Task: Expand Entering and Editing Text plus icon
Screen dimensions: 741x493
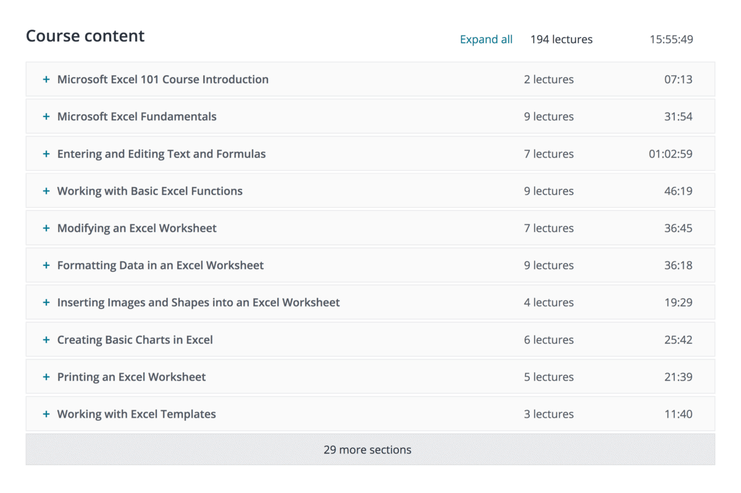Action: click(46, 154)
